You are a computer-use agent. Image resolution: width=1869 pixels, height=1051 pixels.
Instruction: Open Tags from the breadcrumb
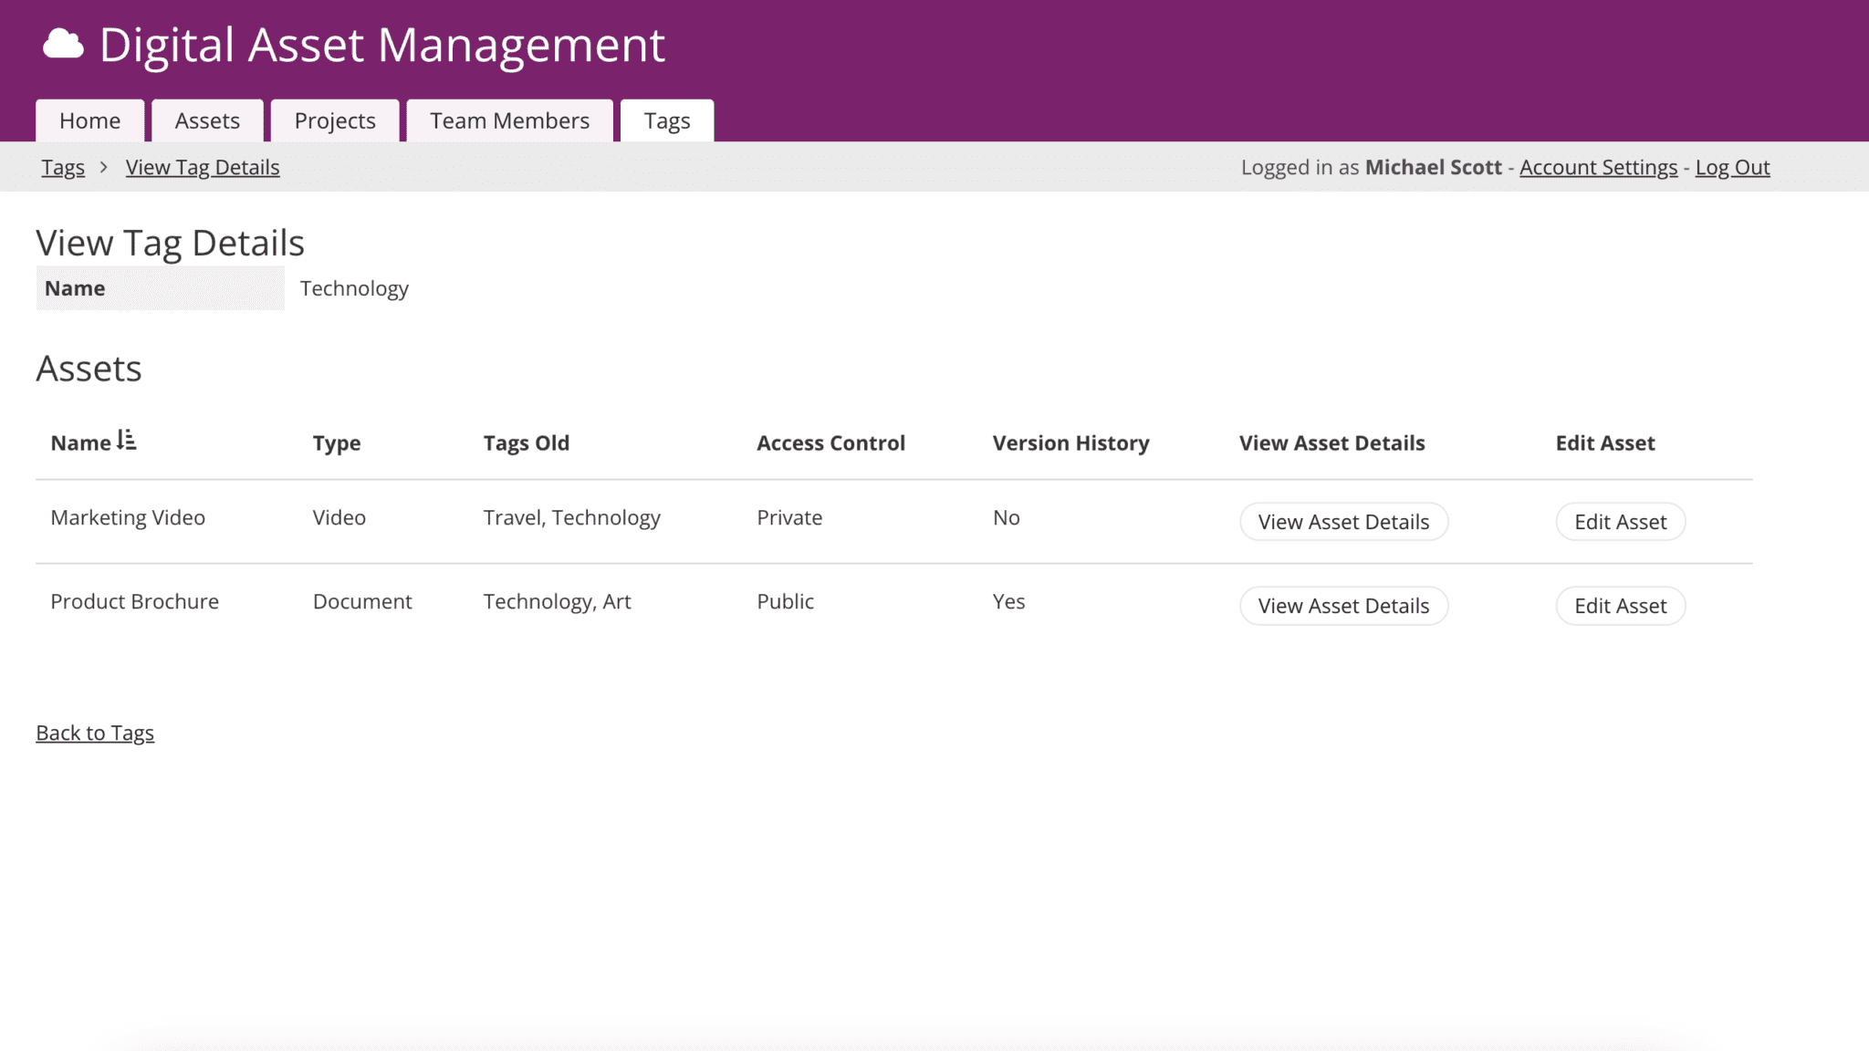[x=62, y=167]
